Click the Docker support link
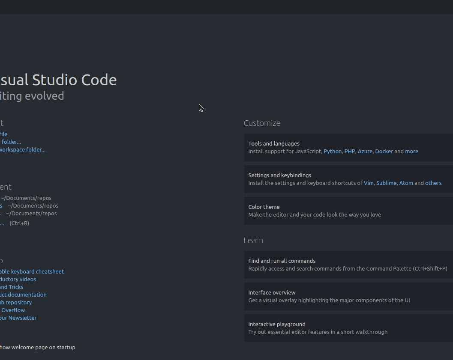 coord(384,152)
